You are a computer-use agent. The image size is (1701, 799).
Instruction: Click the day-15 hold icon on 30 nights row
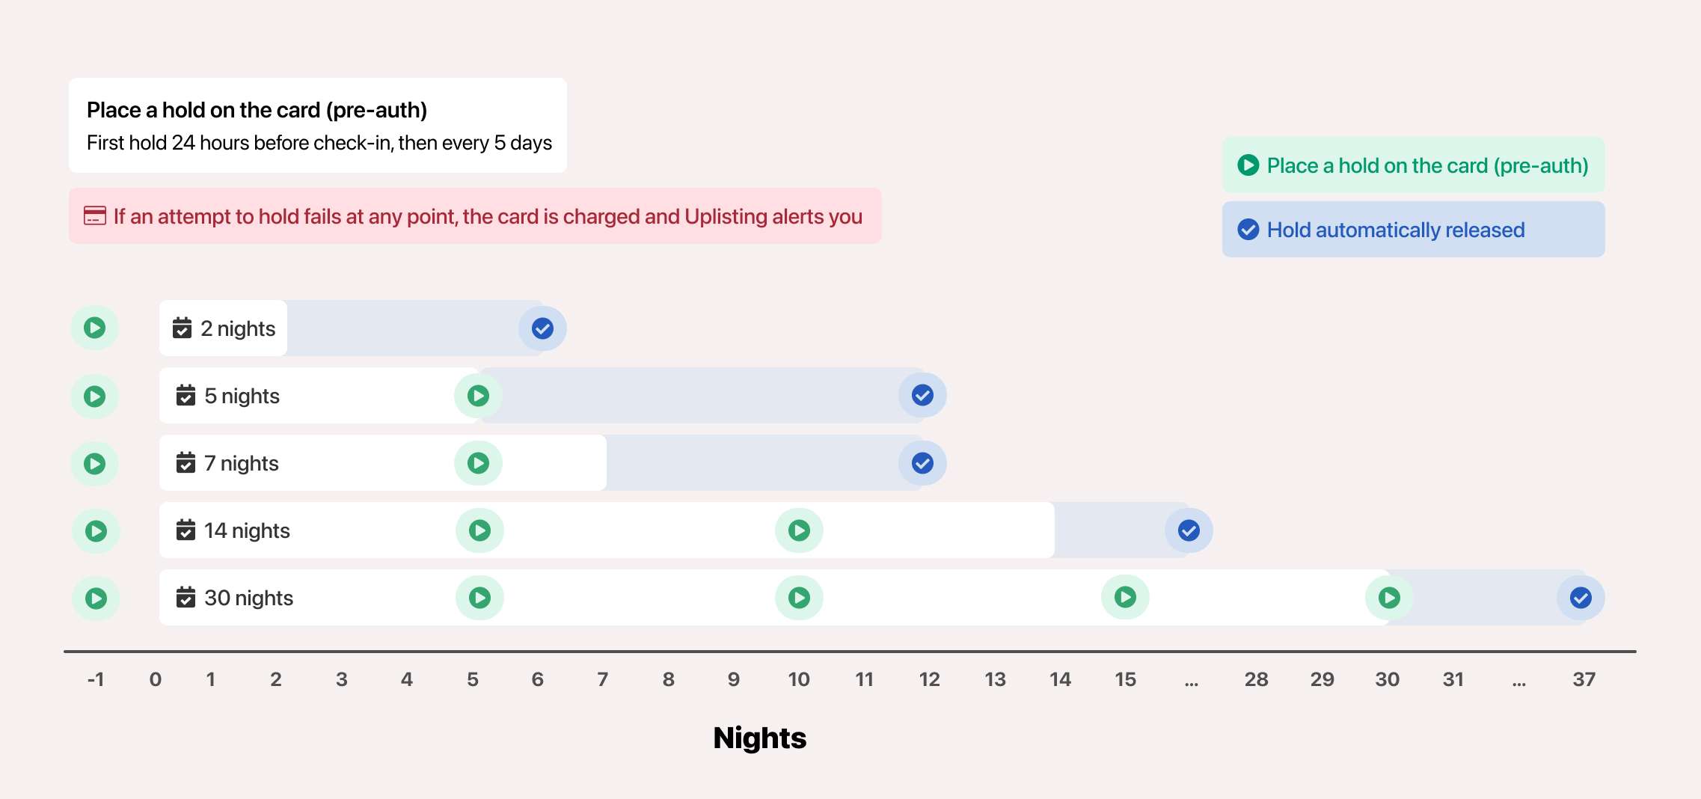pos(1125,597)
